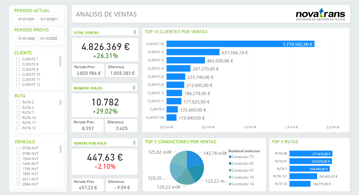
Task: Click the CLIENTE list scrollbar
Action: 60,62
